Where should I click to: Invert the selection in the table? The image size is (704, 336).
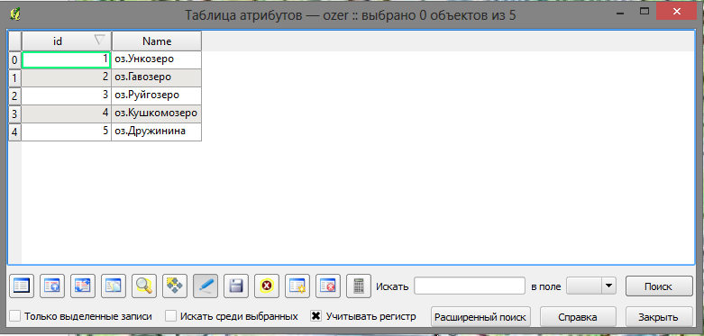pos(83,286)
